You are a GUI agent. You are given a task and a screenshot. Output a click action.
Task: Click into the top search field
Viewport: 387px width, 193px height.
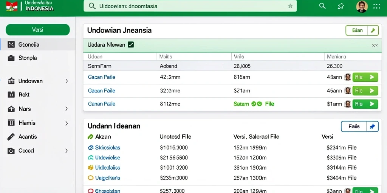(x=190, y=6)
